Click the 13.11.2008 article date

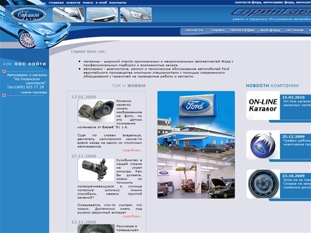(84, 222)
